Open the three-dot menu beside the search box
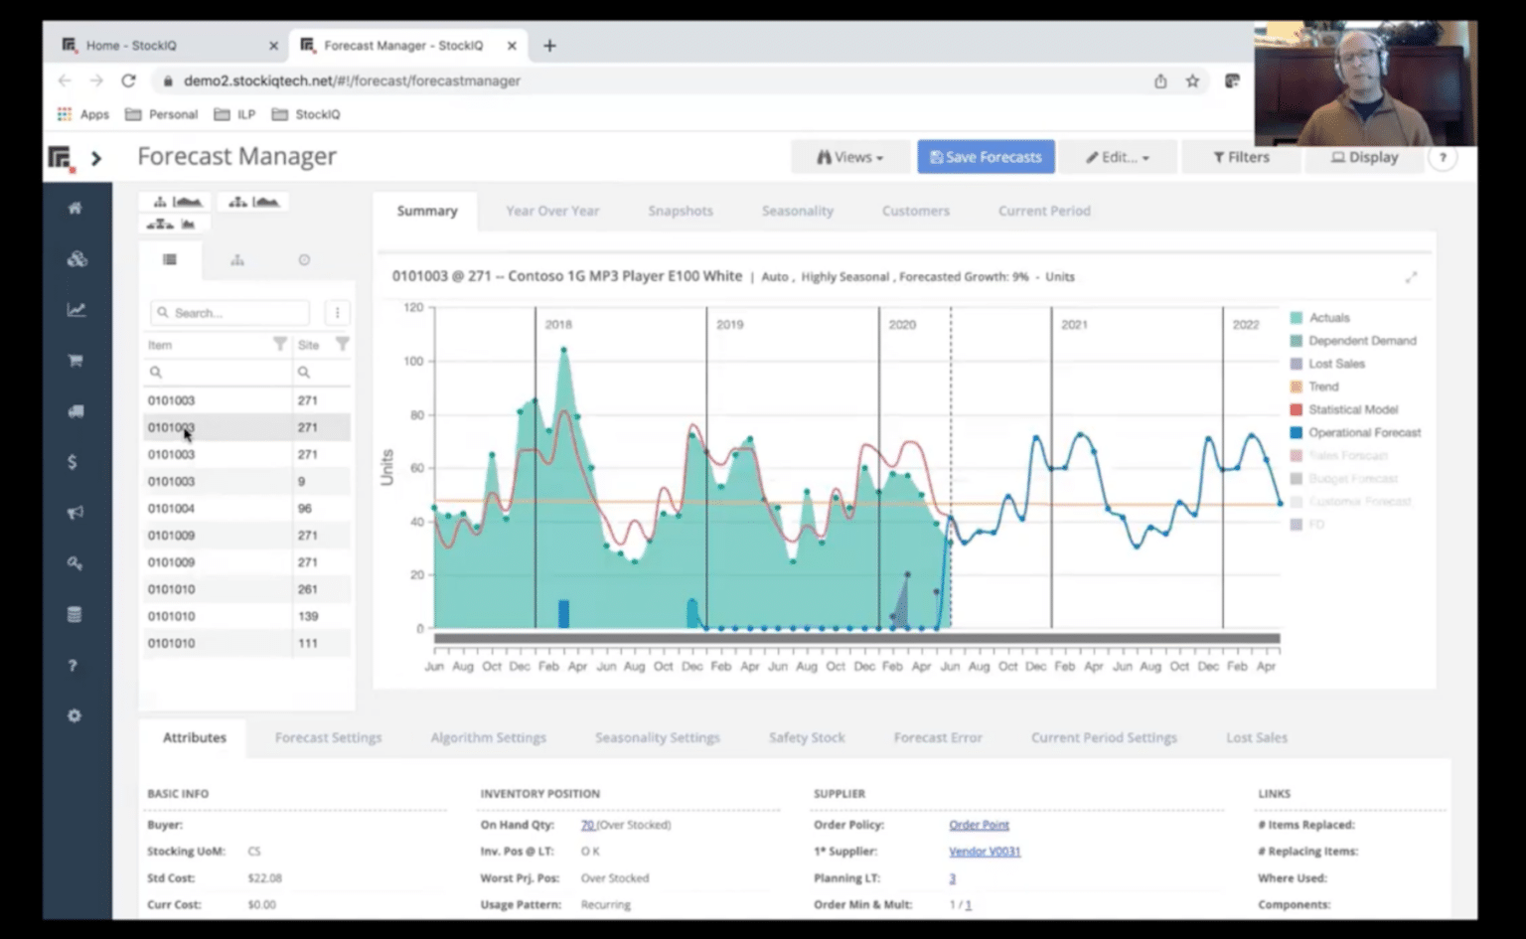The width and height of the screenshot is (1526, 939). click(338, 312)
